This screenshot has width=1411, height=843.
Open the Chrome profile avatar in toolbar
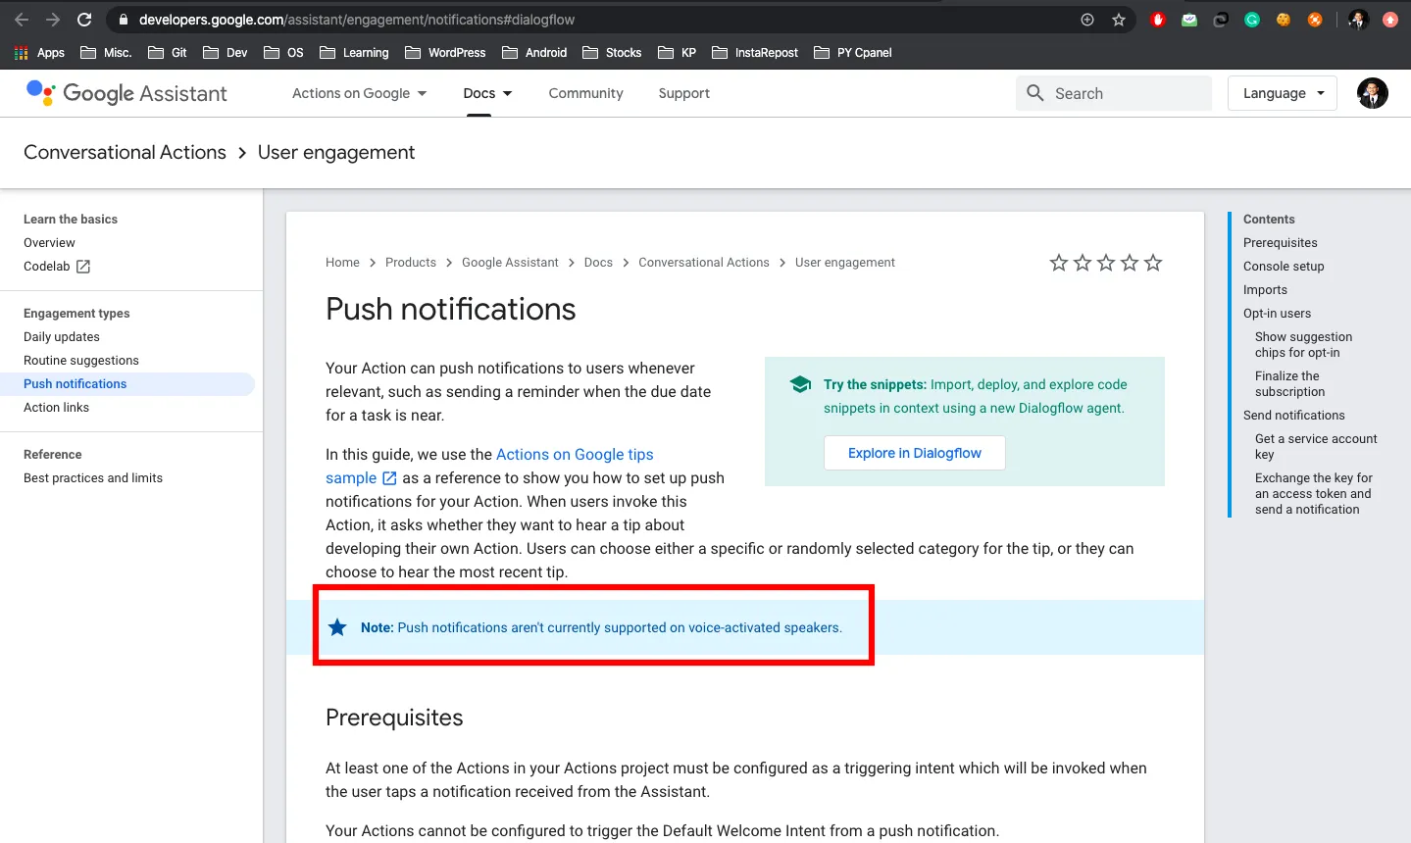(x=1358, y=20)
